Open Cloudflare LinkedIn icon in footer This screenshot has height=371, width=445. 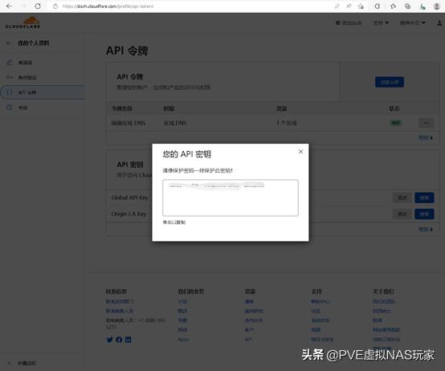(128, 340)
